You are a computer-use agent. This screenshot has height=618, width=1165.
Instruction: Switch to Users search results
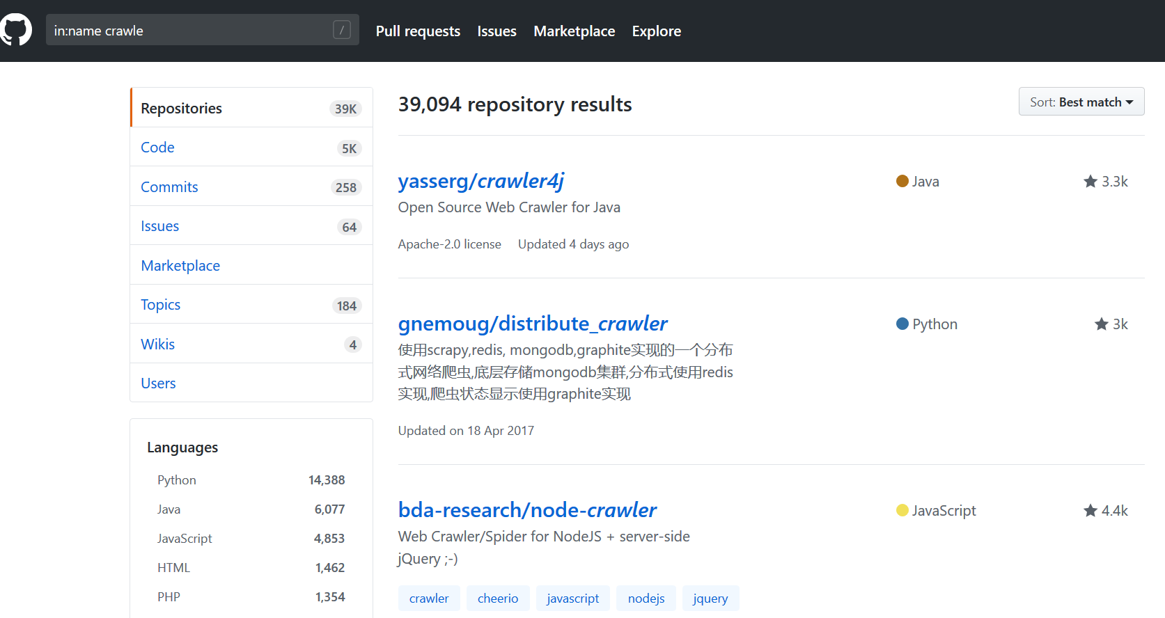pyautogui.click(x=251, y=383)
